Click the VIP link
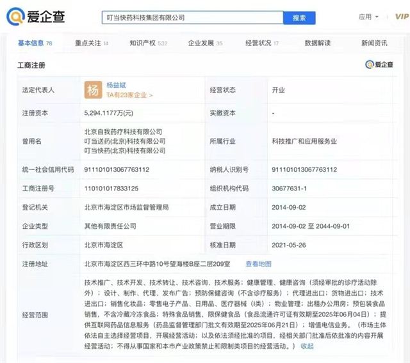 coord(402,17)
